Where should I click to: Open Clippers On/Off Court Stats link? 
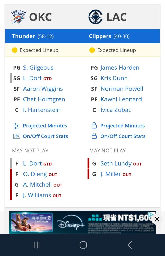pos(123,136)
